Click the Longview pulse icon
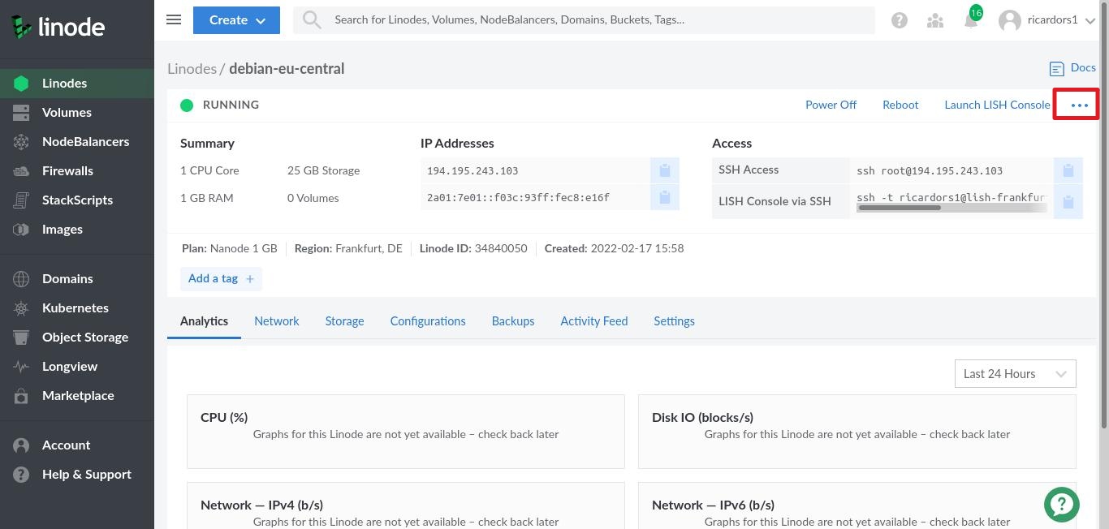 point(21,367)
